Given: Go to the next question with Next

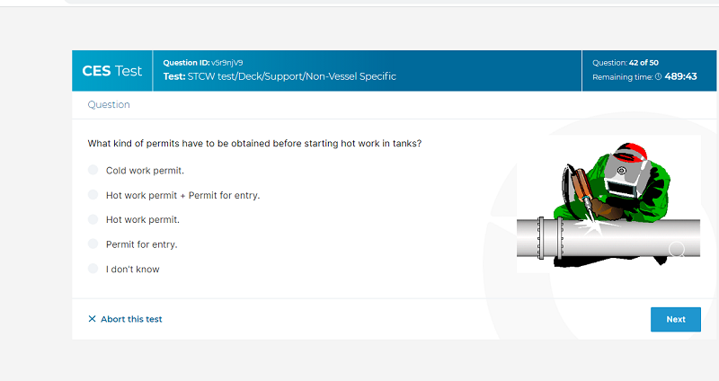Looking at the screenshot, I should click(676, 319).
